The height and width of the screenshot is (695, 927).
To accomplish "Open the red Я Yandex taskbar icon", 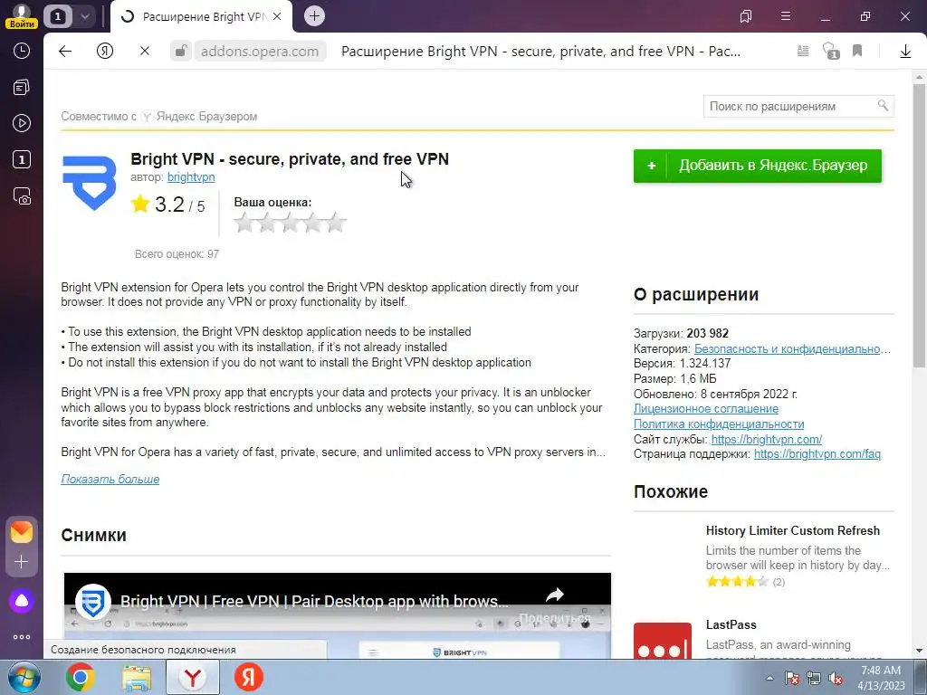I will tap(248, 677).
